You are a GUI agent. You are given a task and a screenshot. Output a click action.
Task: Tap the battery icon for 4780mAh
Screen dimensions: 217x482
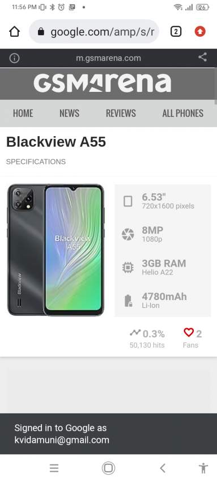click(128, 301)
